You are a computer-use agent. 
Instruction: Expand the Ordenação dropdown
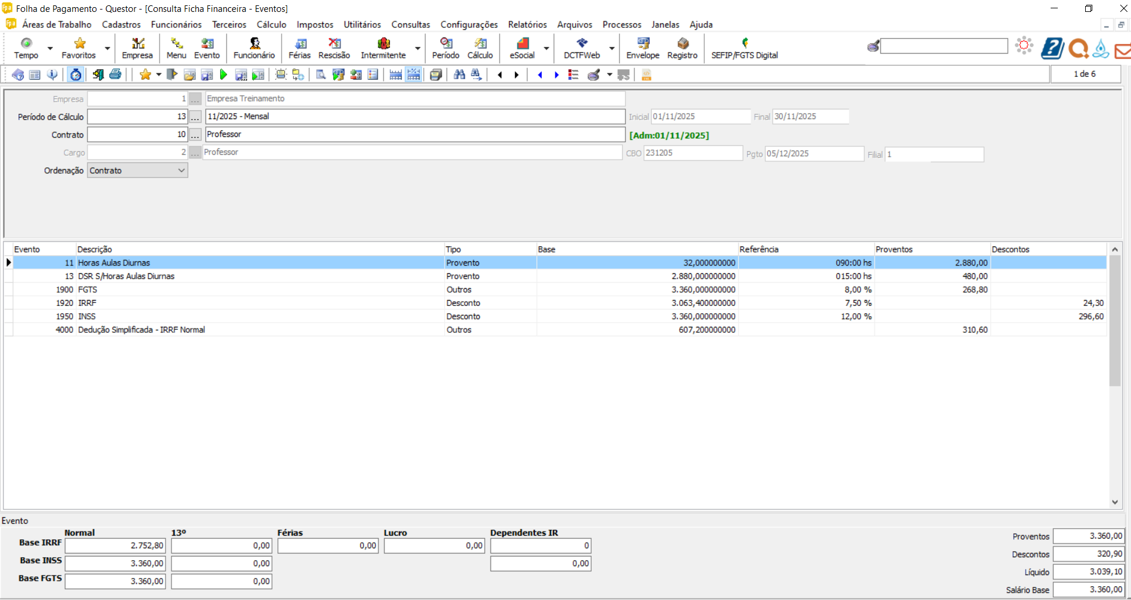181,171
